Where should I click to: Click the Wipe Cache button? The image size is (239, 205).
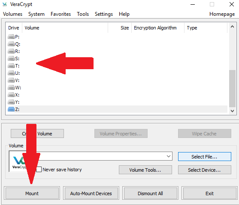[205, 134]
